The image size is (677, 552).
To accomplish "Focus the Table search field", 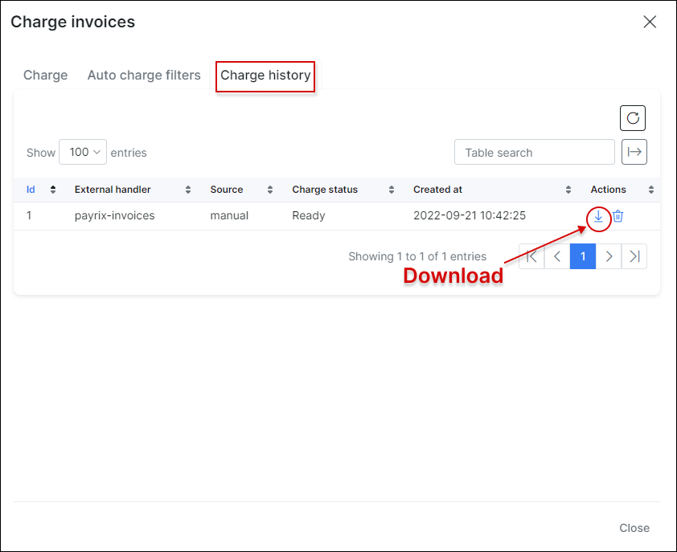I will [x=534, y=152].
